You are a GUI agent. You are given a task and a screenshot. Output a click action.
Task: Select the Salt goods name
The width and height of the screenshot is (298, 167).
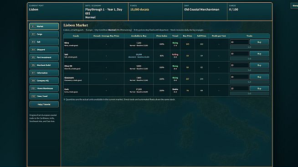click(66, 55)
